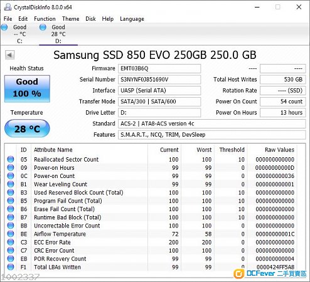Click status orb for Wear Leveling Count
Screen dimensions: 310x282
pyautogui.click(x=11, y=184)
